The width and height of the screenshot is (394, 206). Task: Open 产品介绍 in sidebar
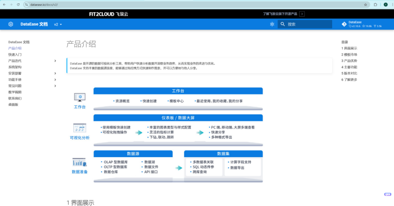tap(15, 48)
